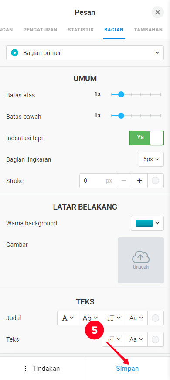Upload image via the Unggah cloud icon
Image resolution: width=170 pixels, height=380 pixels.
[141, 260]
